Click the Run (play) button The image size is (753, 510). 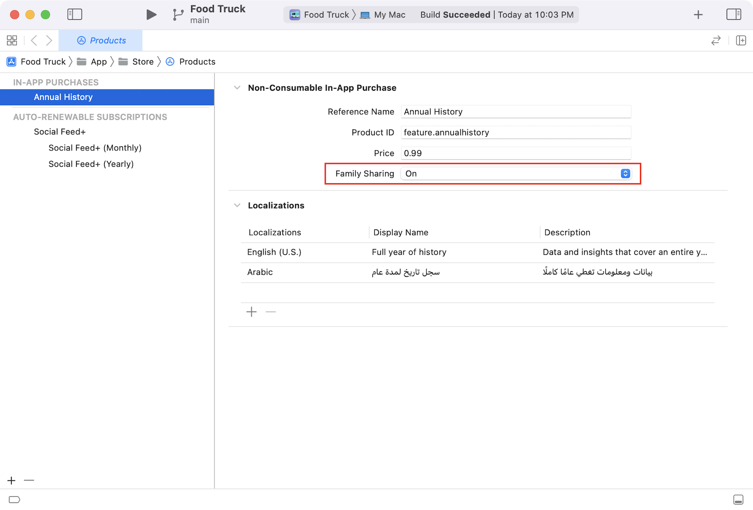click(151, 15)
